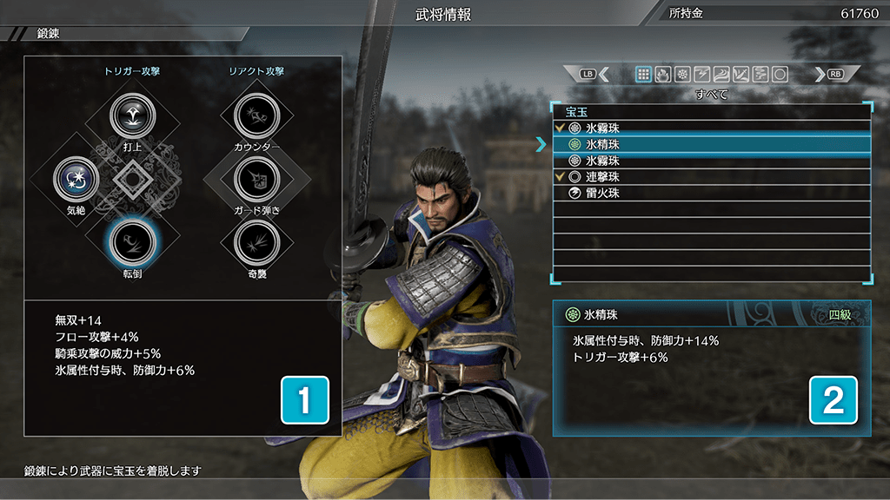Image resolution: width=890 pixels, height=500 pixels.
Task: Show all gems with grid filter
Action: 643,75
